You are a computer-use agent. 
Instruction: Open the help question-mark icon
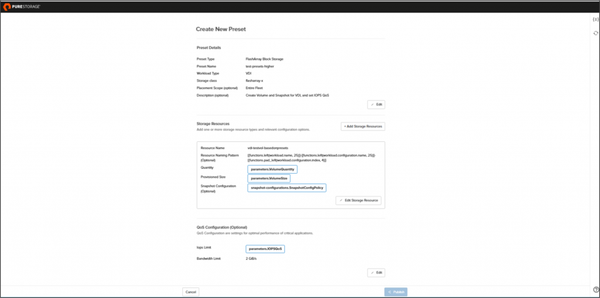[x=595, y=290]
